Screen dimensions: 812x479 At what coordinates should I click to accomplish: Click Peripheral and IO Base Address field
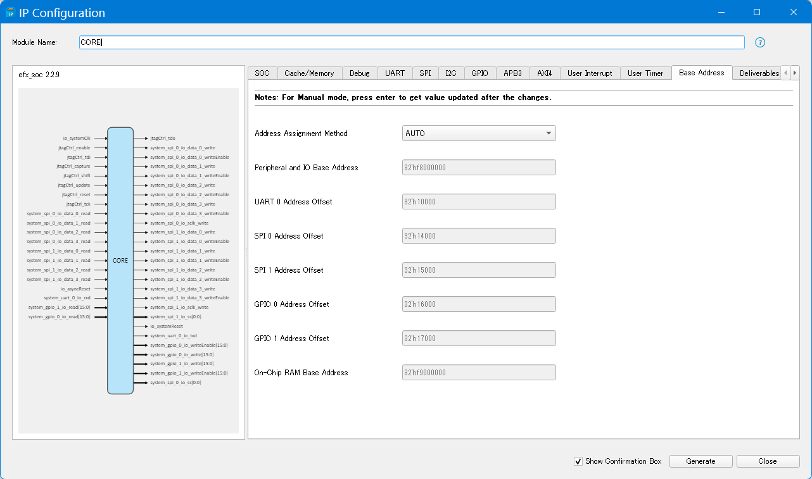coord(479,168)
